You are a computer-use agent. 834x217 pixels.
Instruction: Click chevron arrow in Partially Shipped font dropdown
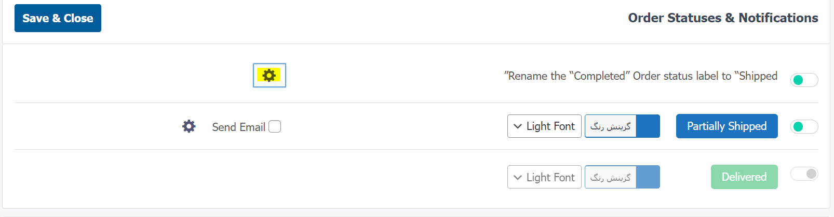coord(518,126)
